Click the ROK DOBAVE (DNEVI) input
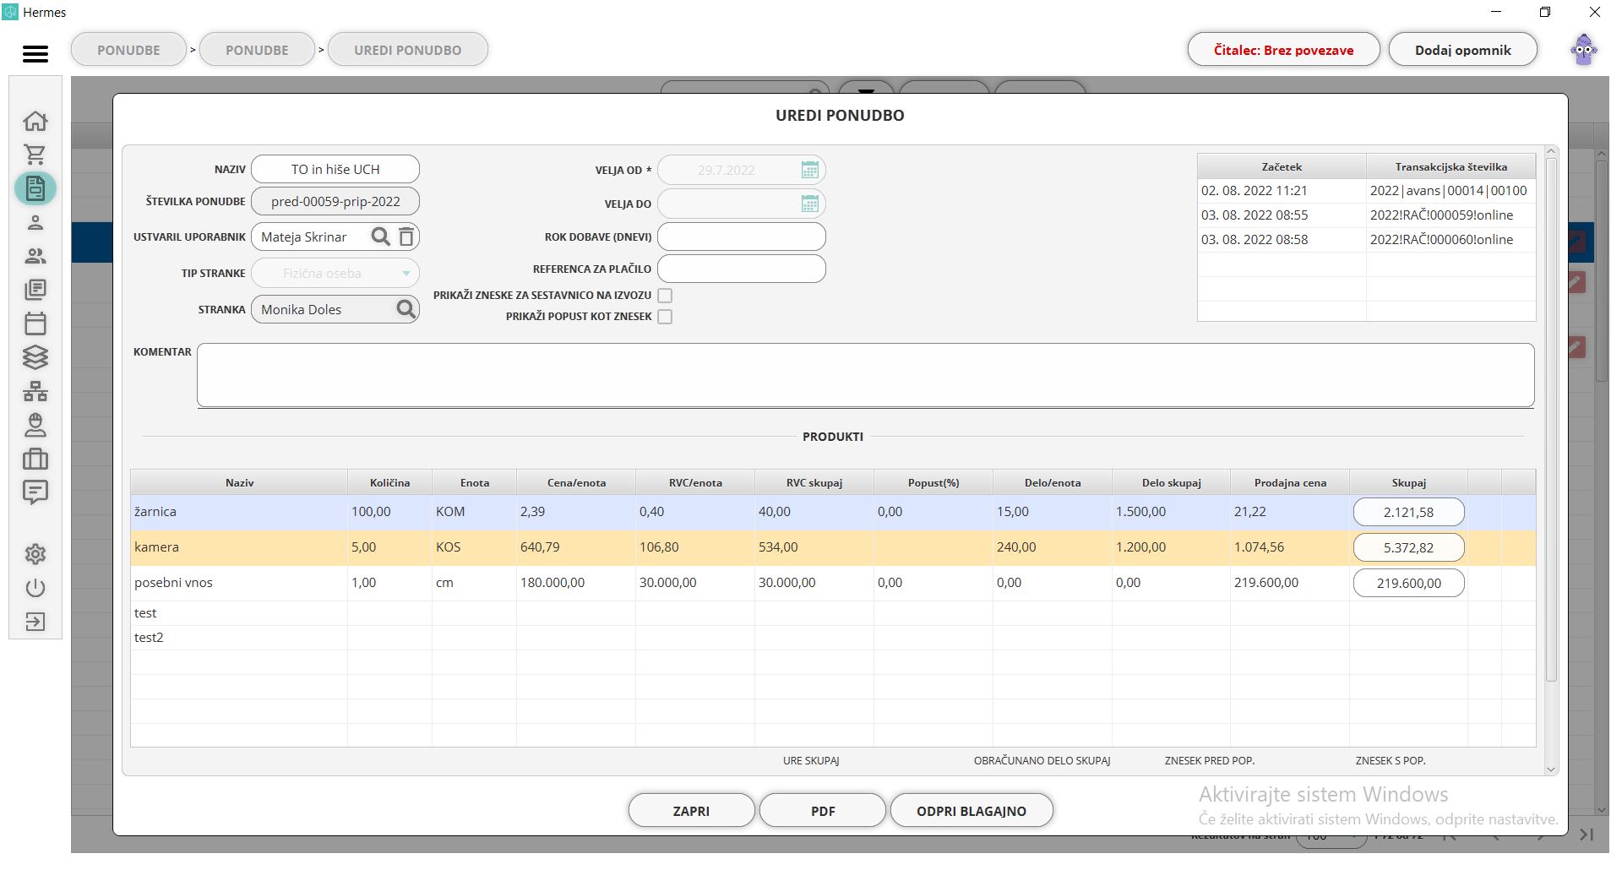This screenshot has height=870, width=1622. [741, 237]
